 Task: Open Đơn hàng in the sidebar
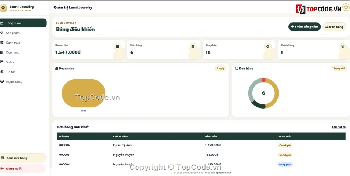point(23,52)
